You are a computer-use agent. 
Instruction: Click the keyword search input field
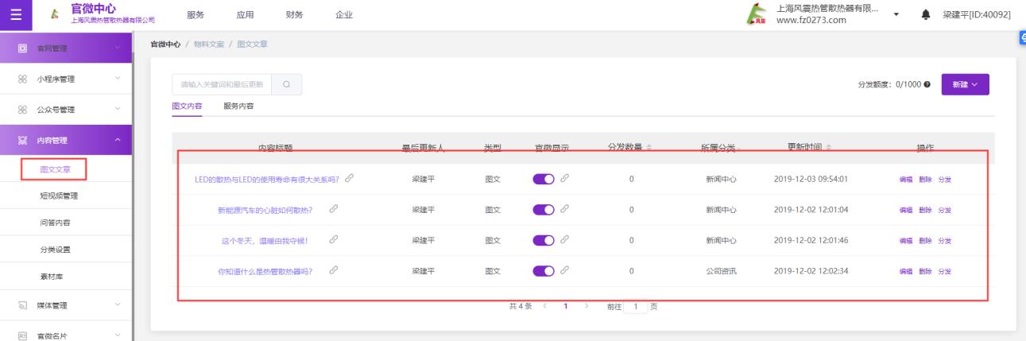[x=222, y=84]
